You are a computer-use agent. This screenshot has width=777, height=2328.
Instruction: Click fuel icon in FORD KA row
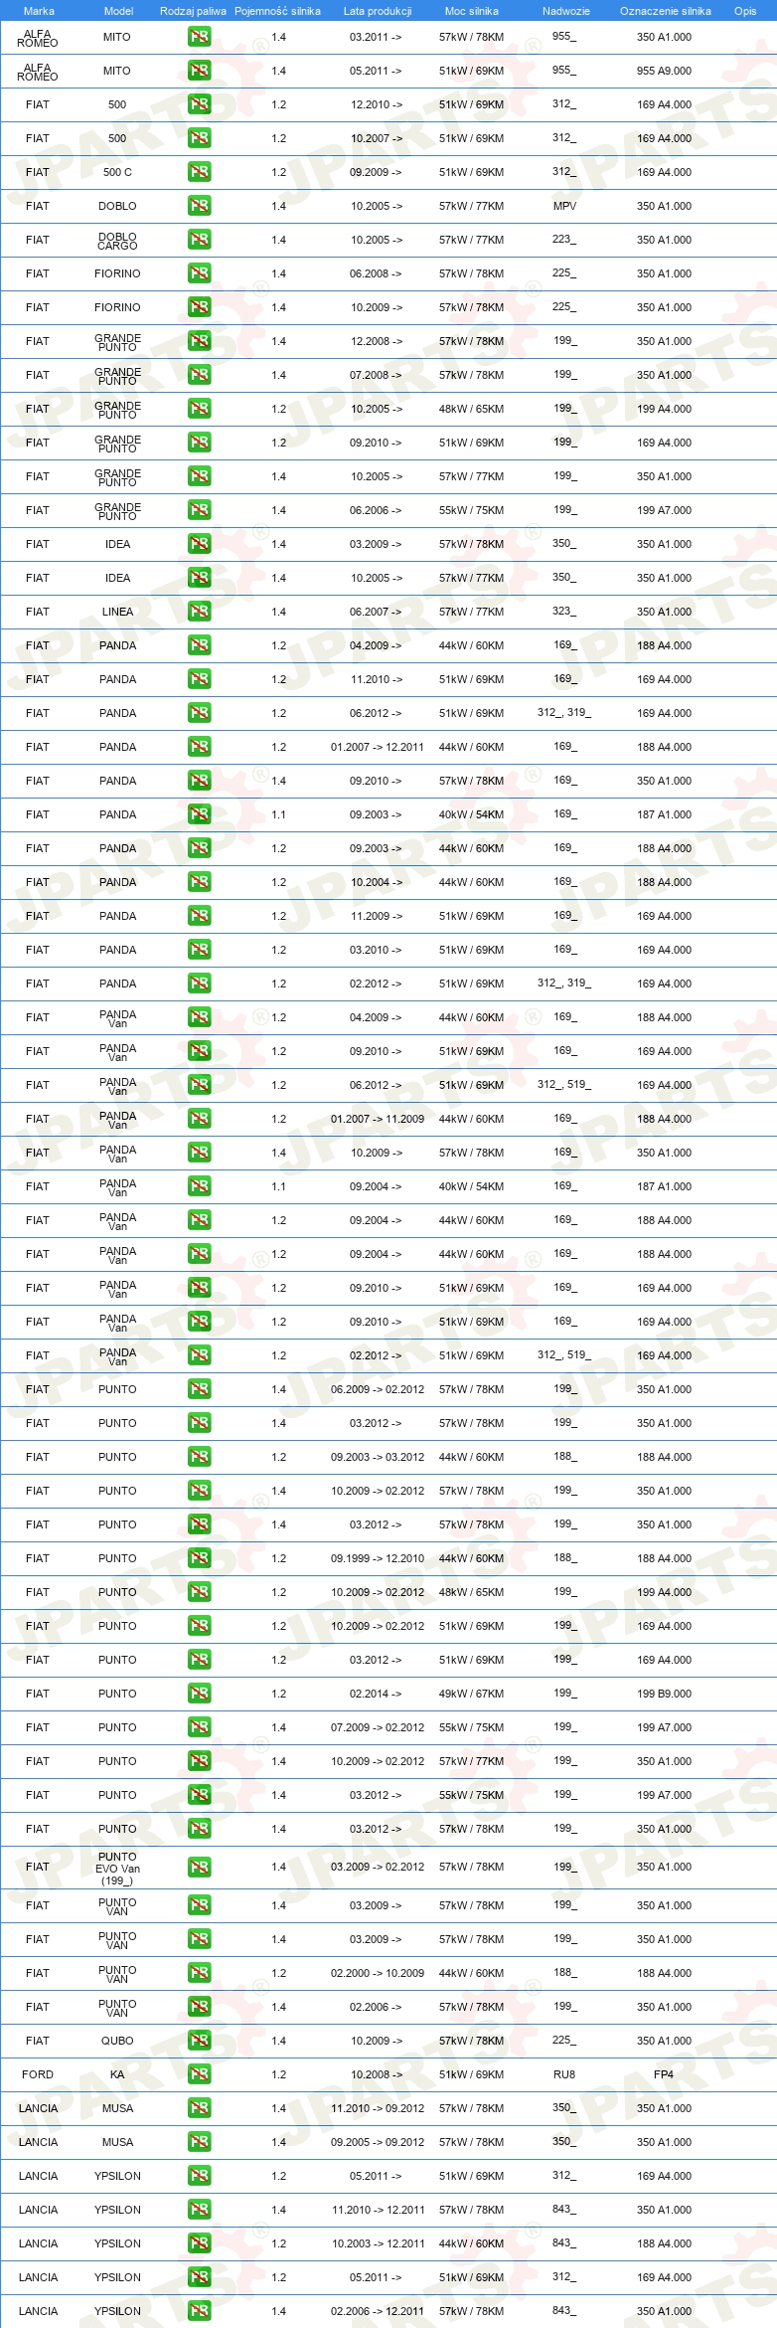pyautogui.click(x=199, y=2074)
